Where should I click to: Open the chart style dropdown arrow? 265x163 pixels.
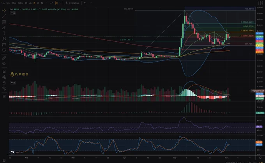click(x=60, y=3)
